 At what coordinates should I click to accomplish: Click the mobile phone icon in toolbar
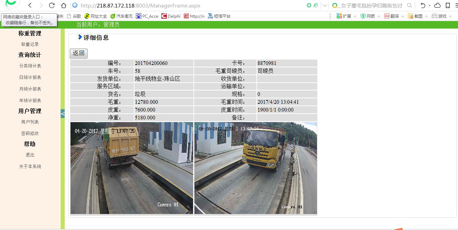pyautogui.click(x=448, y=5)
